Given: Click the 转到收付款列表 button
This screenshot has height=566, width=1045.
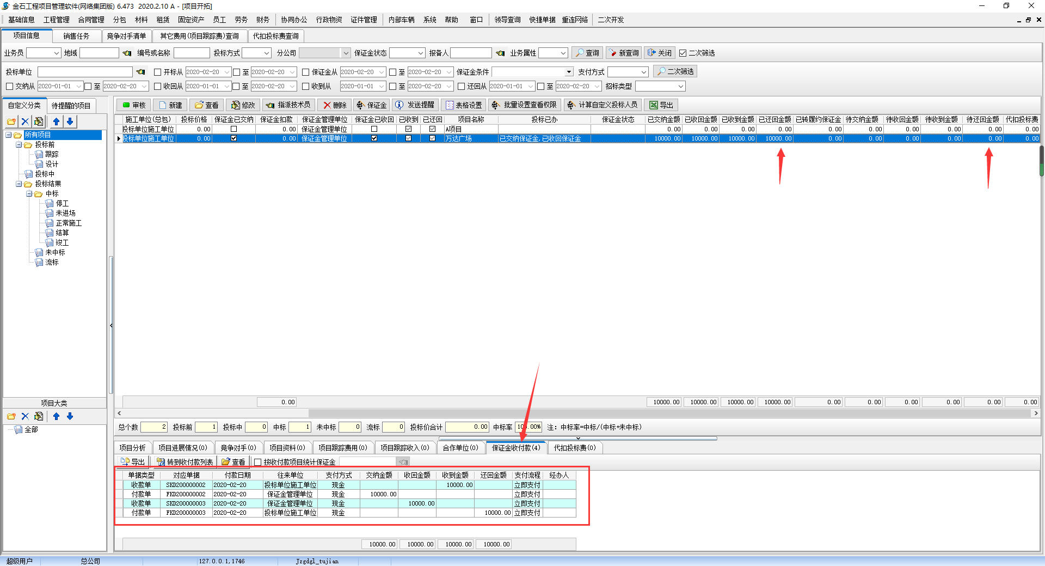Looking at the screenshot, I should (x=185, y=462).
